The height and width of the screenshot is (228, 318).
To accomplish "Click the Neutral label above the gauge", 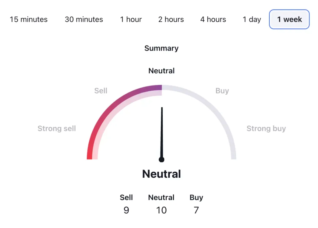I will [161, 71].
